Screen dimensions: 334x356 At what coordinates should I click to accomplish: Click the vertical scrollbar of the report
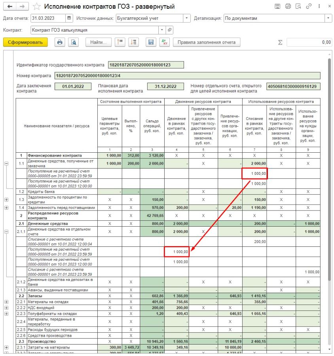[329, 170]
